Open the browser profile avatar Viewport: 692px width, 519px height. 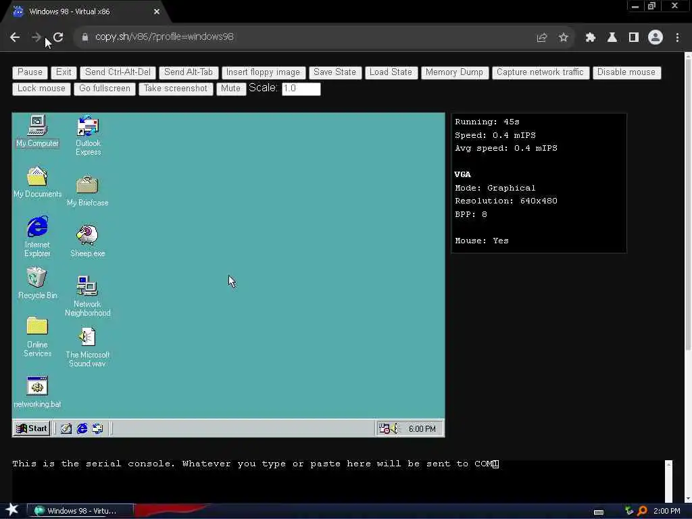[x=656, y=37]
